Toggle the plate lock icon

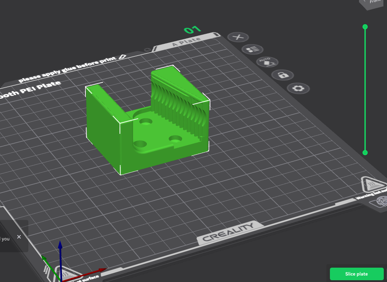point(283,75)
